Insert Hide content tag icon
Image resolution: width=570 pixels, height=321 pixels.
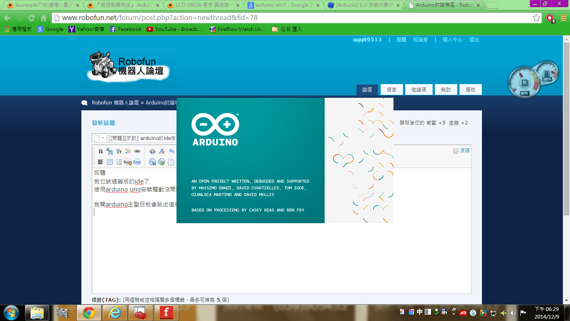pos(128,162)
